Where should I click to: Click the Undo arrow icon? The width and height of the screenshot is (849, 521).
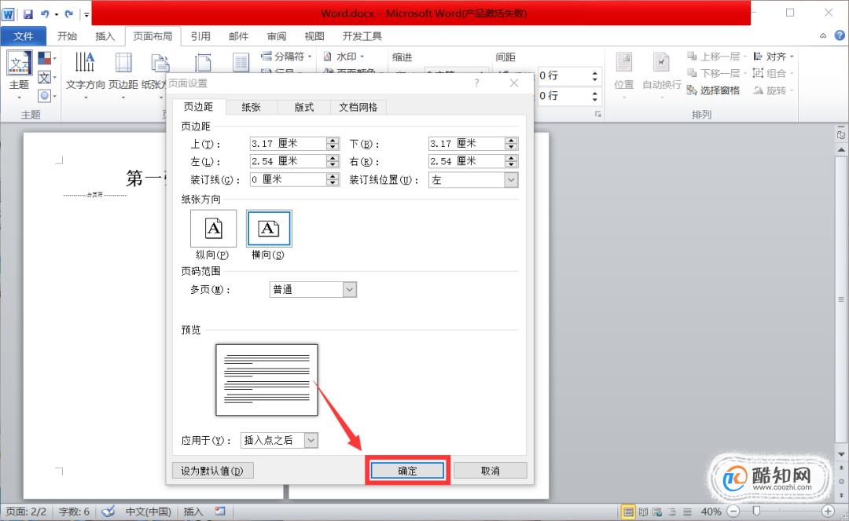click(44, 13)
